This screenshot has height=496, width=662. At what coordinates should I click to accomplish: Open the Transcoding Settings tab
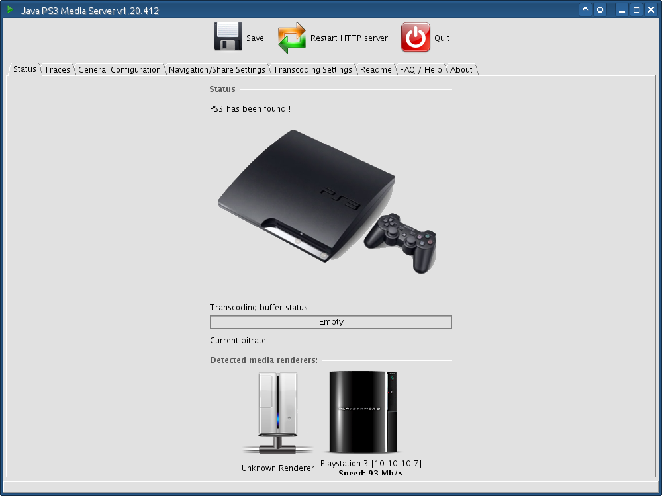tap(312, 70)
